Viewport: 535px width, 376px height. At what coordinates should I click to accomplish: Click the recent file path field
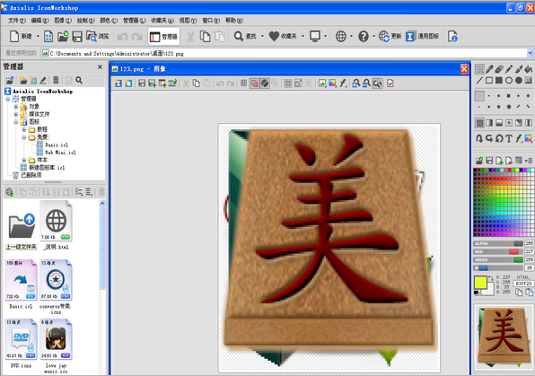(x=284, y=53)
